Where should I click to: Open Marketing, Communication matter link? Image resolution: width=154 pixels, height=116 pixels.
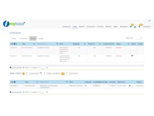tap(49, 87)
